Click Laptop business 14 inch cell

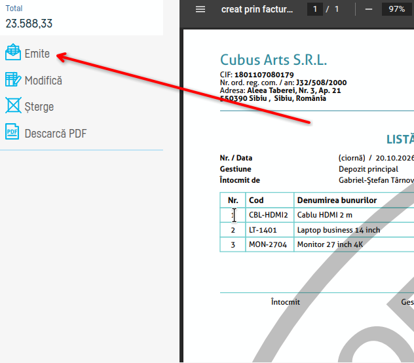pos(339,230)
